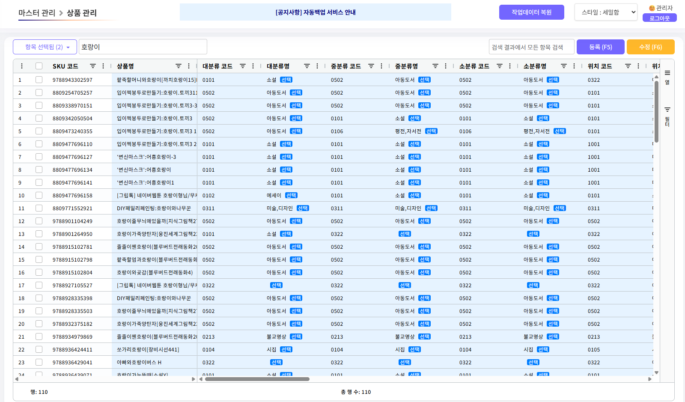The height and width of the screenshot is (402, 685).
Task: Click filter icon on 위치 코드 column
Action: 628,66
